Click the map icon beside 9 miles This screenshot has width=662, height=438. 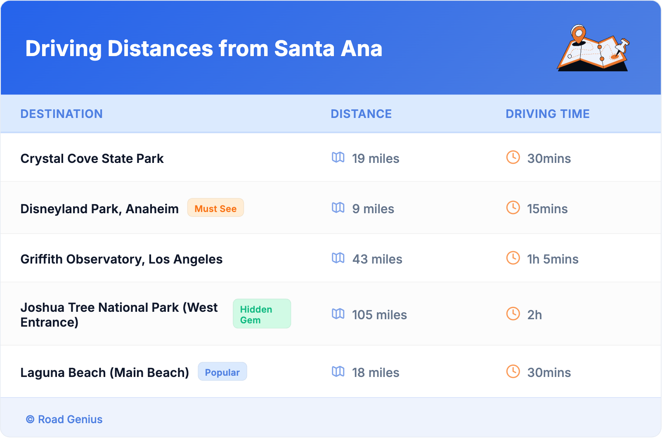coord(338,208)
